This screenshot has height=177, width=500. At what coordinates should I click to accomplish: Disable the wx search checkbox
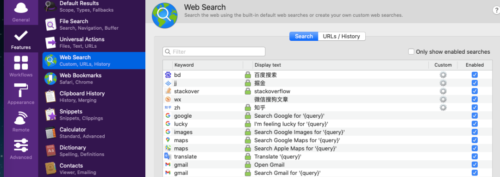[x=475, y=100]
